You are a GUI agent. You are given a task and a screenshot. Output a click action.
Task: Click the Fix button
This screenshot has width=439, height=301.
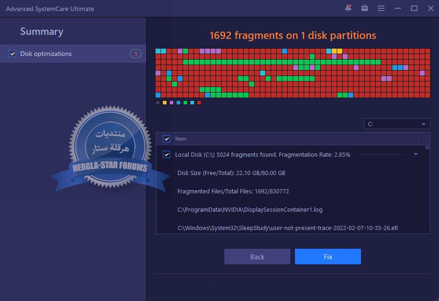328,257
